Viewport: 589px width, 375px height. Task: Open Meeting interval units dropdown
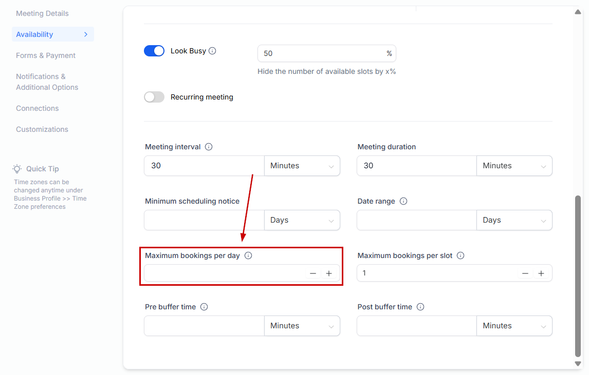click(302, 166)
